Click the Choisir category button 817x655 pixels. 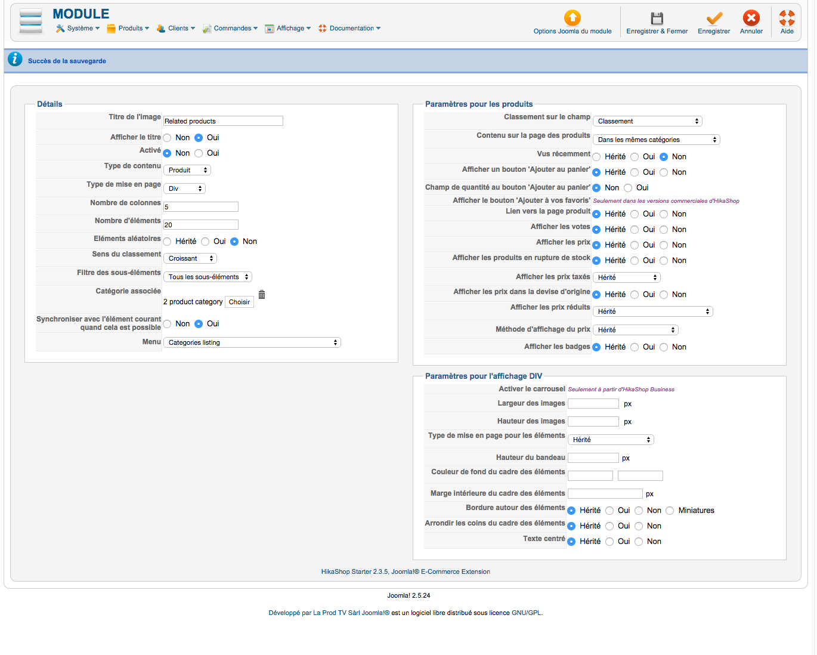pos(239,302)
